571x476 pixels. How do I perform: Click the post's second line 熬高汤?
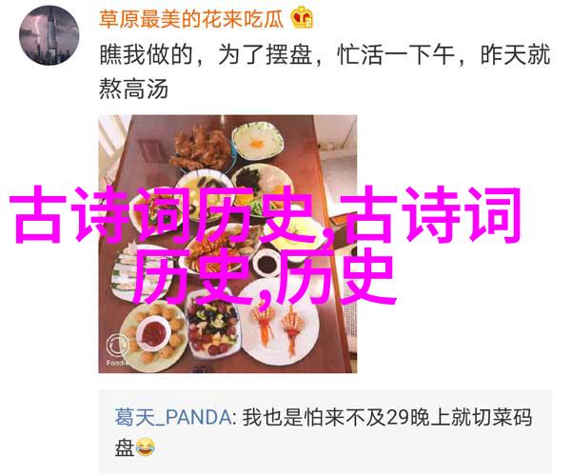pyautogui.click(x=133, y=89)
